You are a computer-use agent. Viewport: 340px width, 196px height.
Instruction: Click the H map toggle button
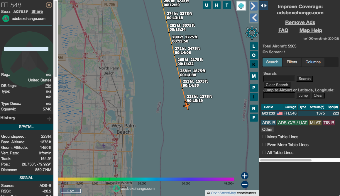click(216, 5)
